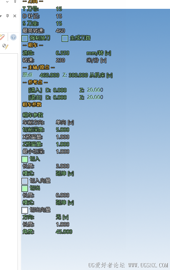The height and width of the screenshot is (270, 170).
Task: Click the 长度 value 3.000 under 切入
Action: 62,166
